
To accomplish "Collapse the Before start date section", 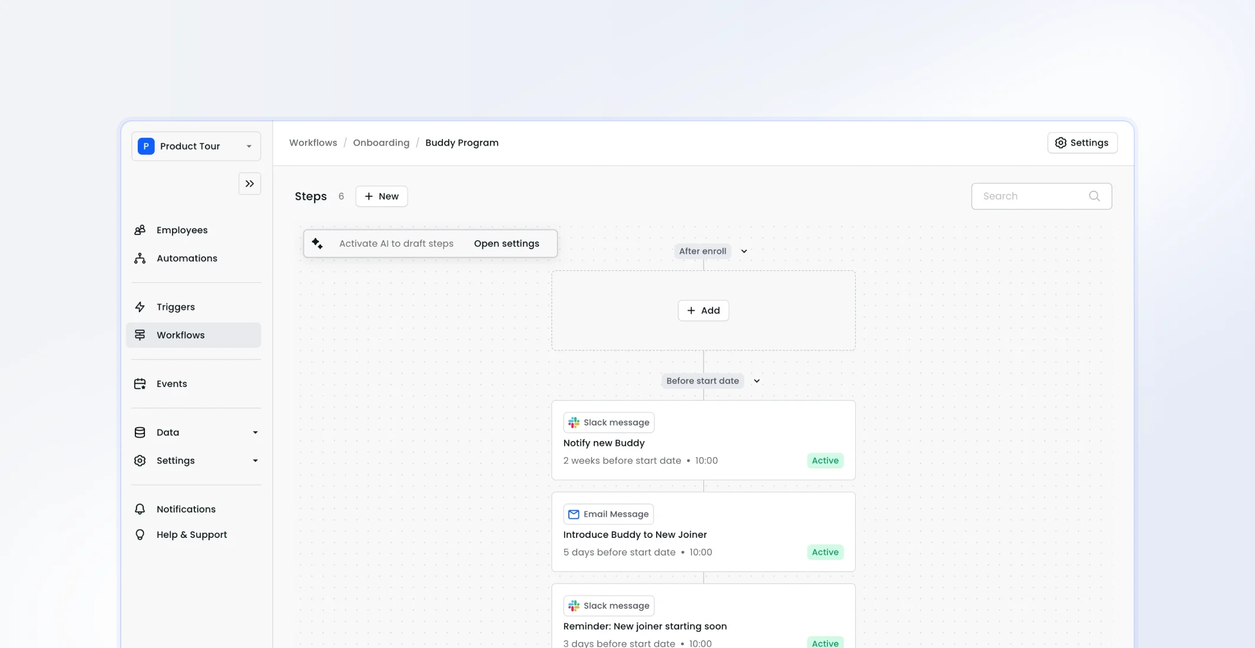I will pyautogui.click(x=757, y=381).
